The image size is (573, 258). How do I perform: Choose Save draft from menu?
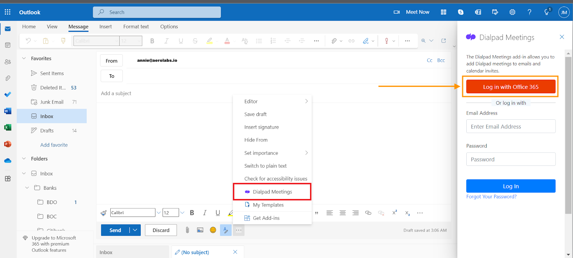273,114
